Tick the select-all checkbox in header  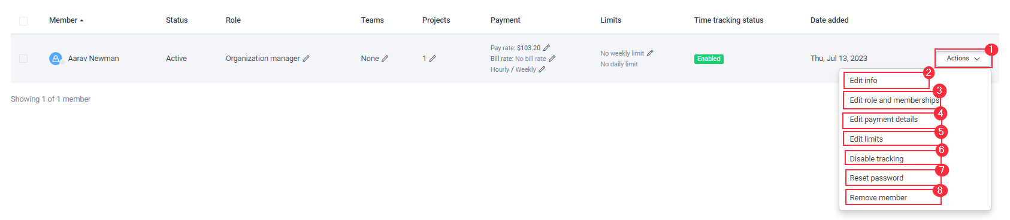[x=23, y=21]
